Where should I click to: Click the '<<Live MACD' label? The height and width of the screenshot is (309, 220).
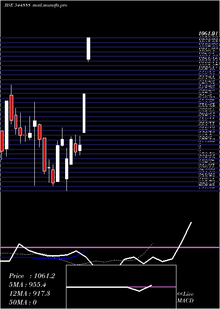point(185,297)
